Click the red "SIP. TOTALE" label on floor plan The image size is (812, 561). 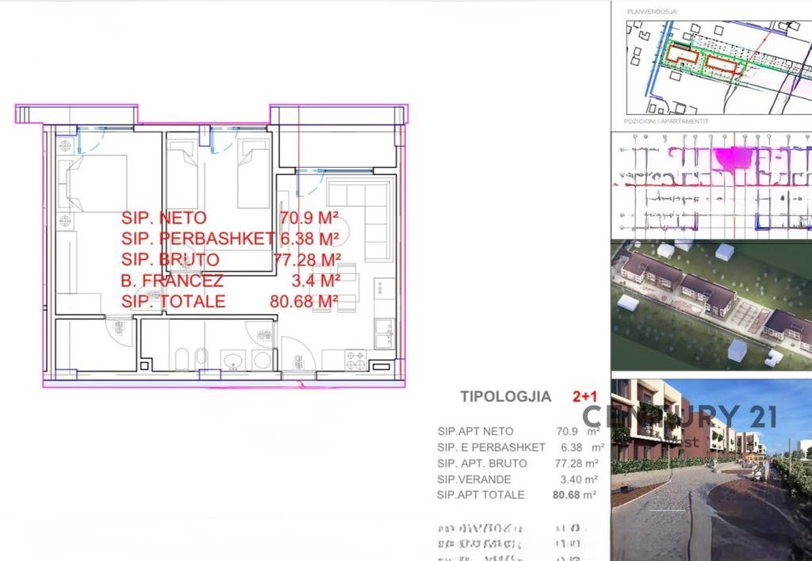[174, 301]
